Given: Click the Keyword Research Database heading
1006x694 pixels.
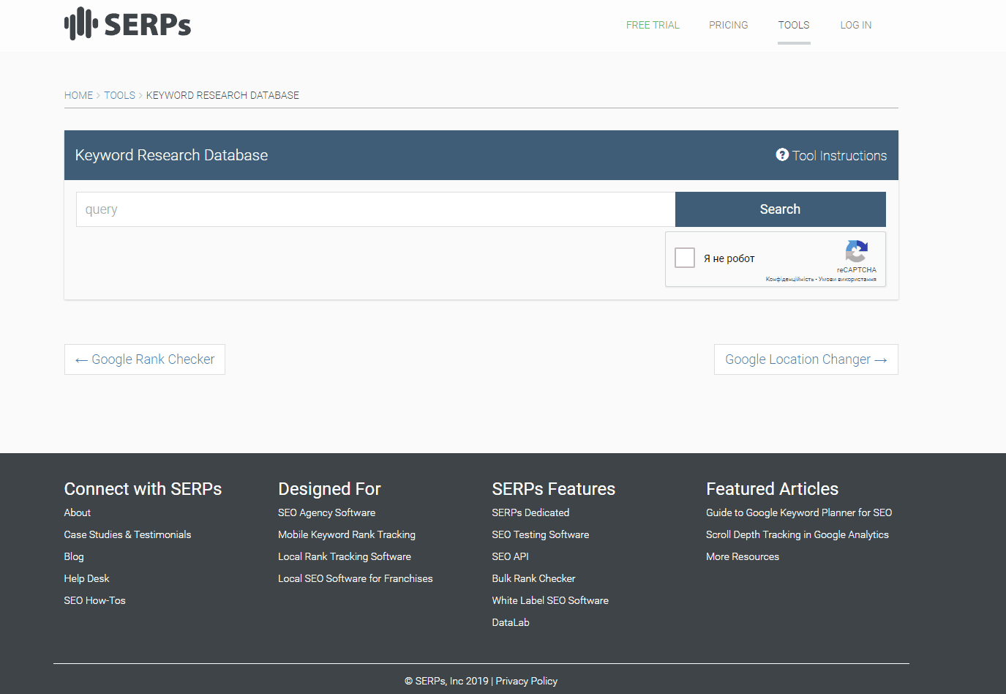Looking at the screenshot, I should click(x=171, y=155).
